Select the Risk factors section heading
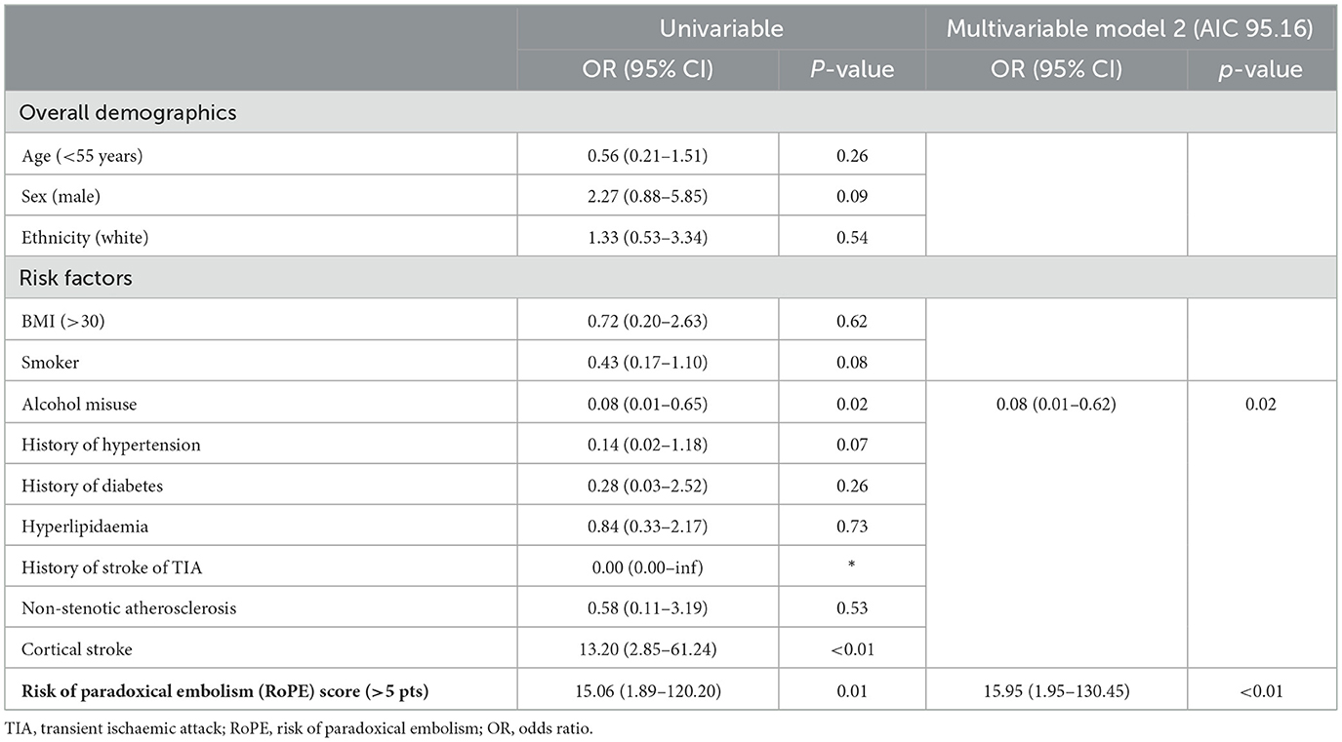1342x742 pixels. (76, 278)
